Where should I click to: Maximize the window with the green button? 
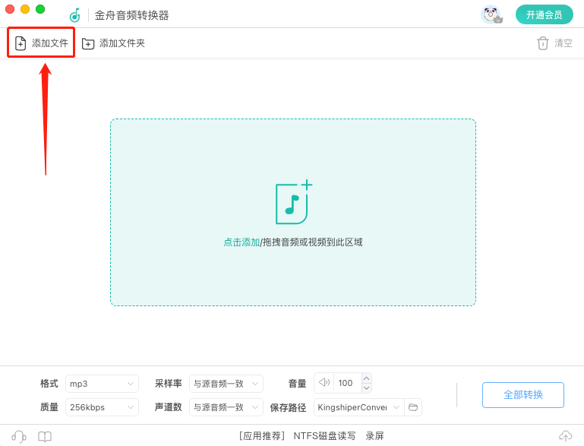[40, 9]
